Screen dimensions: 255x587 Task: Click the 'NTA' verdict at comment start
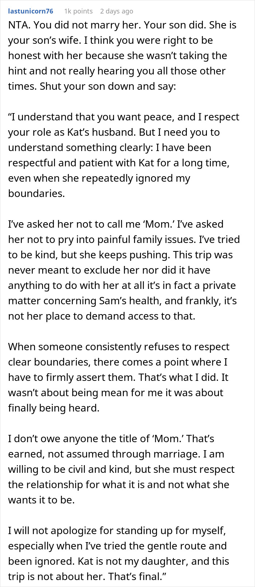coord(18,25)
